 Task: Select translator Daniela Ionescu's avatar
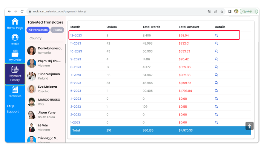pyautogui.click(x=32, y=51)
